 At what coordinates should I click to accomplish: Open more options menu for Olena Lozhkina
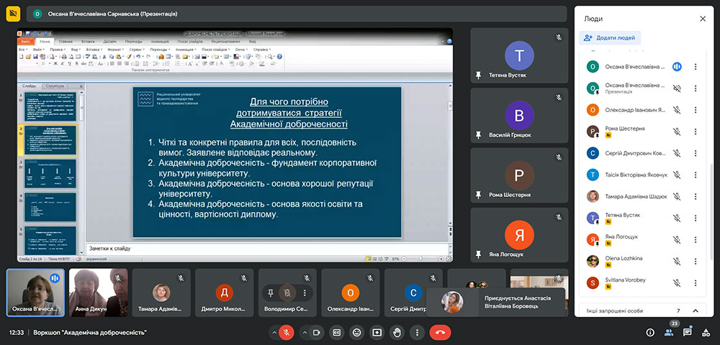696,259
